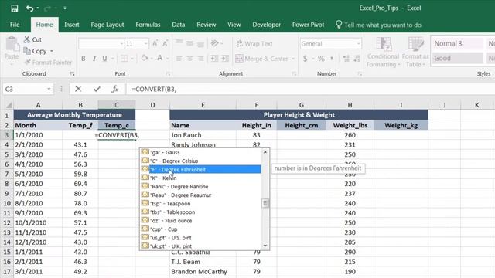Open Merge & Center dropdown arrow
This screenshot has height=278, width=495.
pyautogui.click(x=292, y=59)
